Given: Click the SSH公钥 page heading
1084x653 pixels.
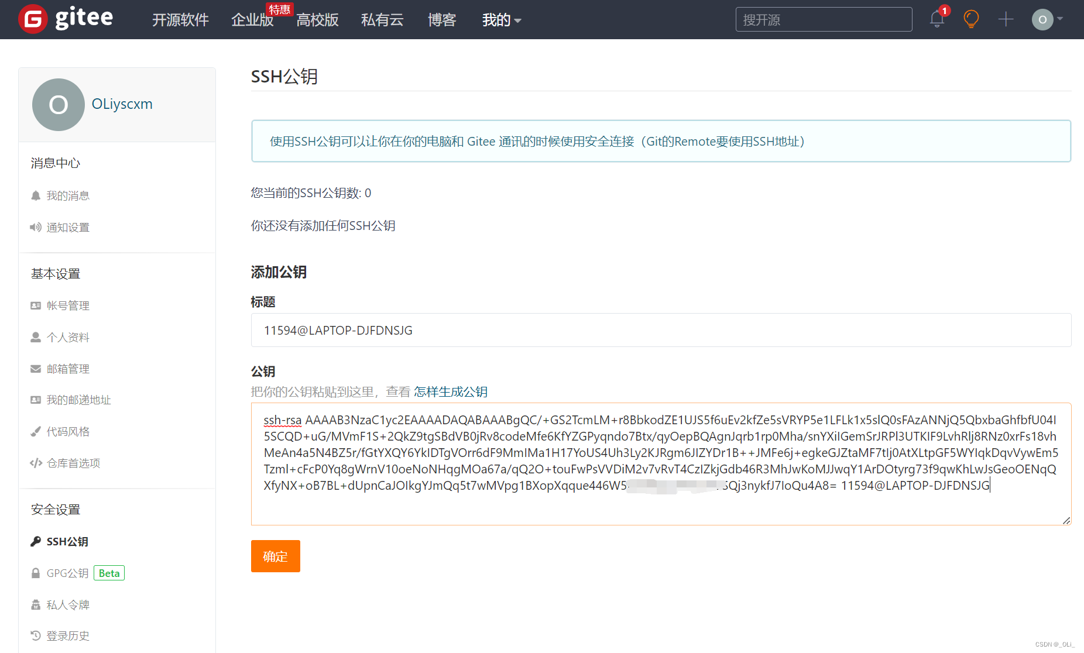Looking at the screenshot, I should click(284, 76).
